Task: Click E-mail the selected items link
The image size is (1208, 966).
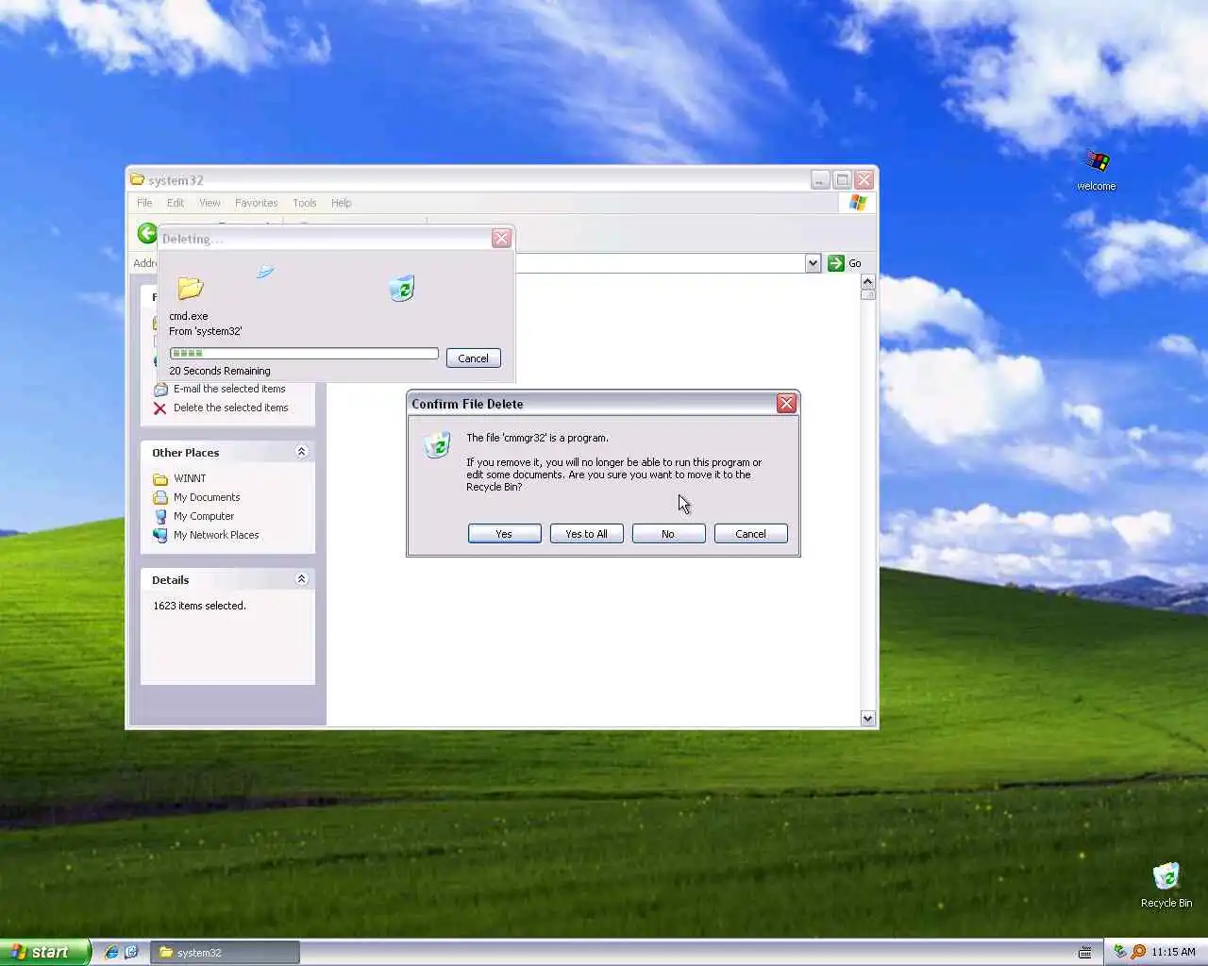Action: [x=229, y=389]
